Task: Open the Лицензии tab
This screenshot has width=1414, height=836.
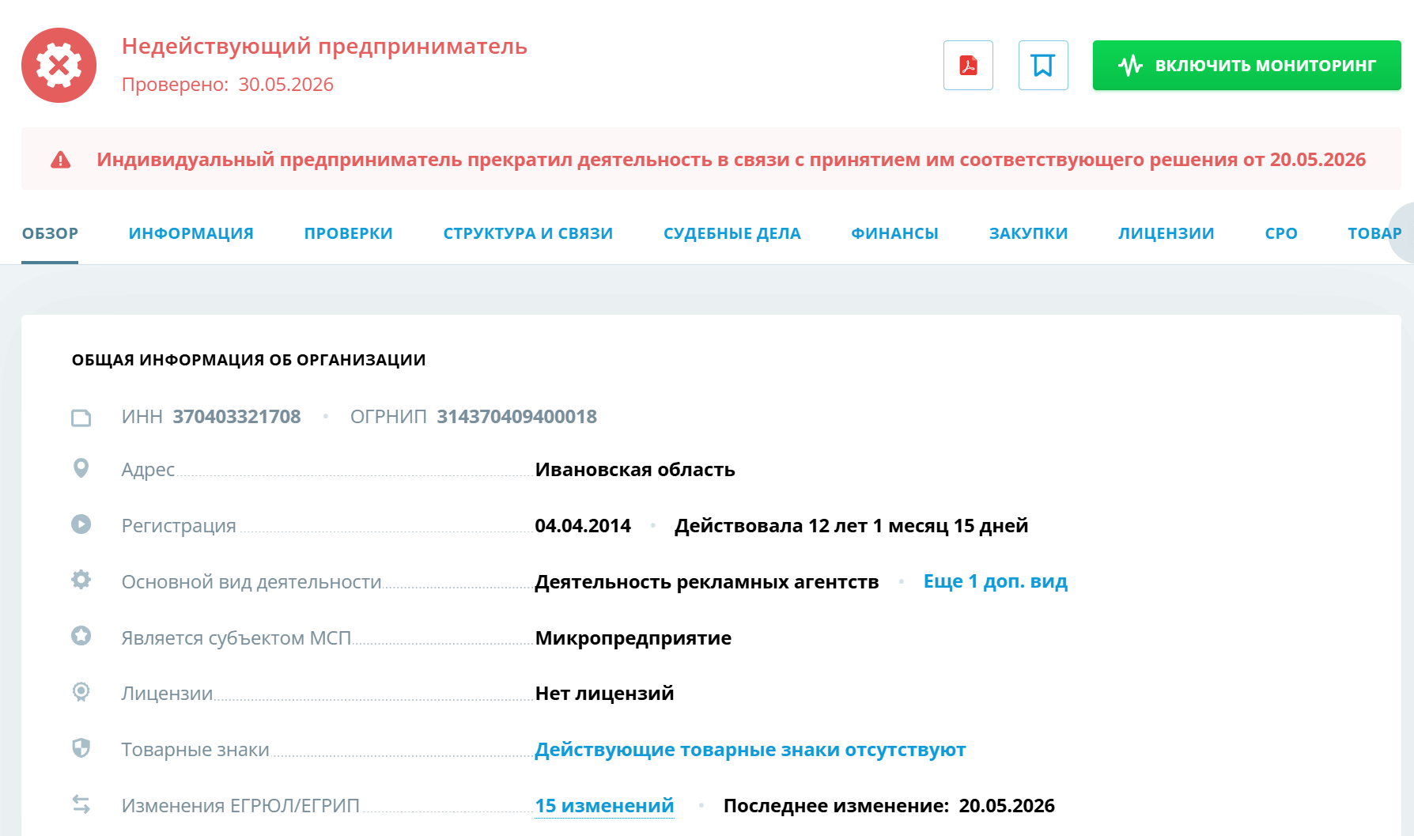Action: pos(1166,233)
